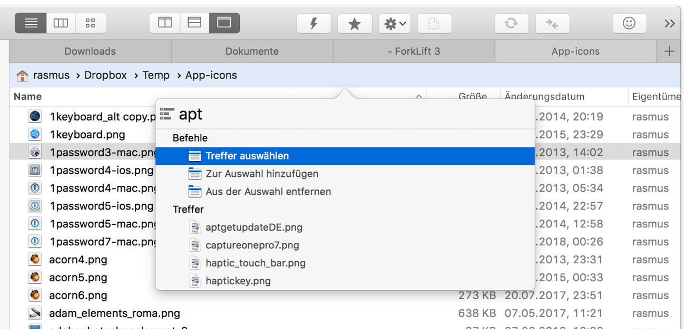The width and height of the screenshot is (685, 329).
Task: Click the Aus der Auswahl entfernen icon
Action: point(195,192)
